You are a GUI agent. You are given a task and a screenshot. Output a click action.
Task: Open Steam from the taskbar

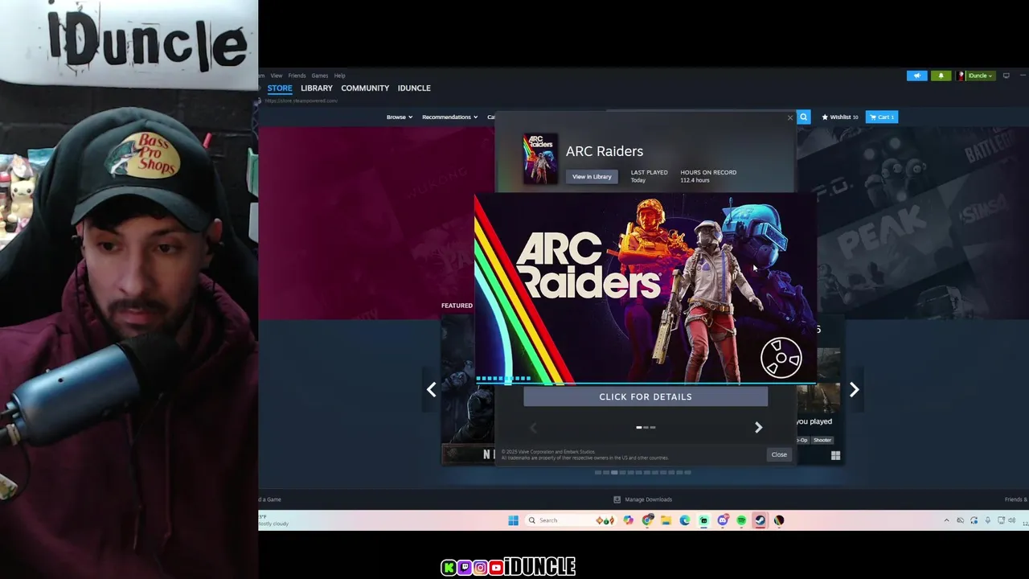tap(760, 520)
